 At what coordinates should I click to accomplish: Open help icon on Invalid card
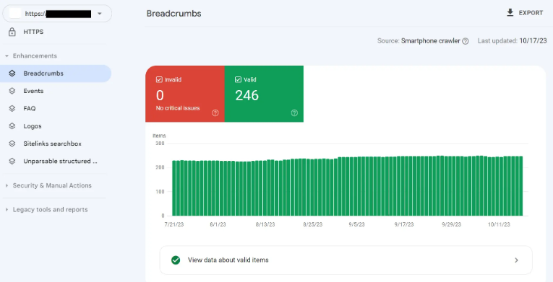(215, 113)
